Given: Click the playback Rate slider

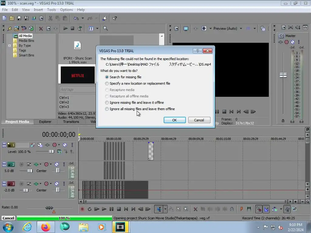Looking at the screenshot, I should click(x=49, y=208).
